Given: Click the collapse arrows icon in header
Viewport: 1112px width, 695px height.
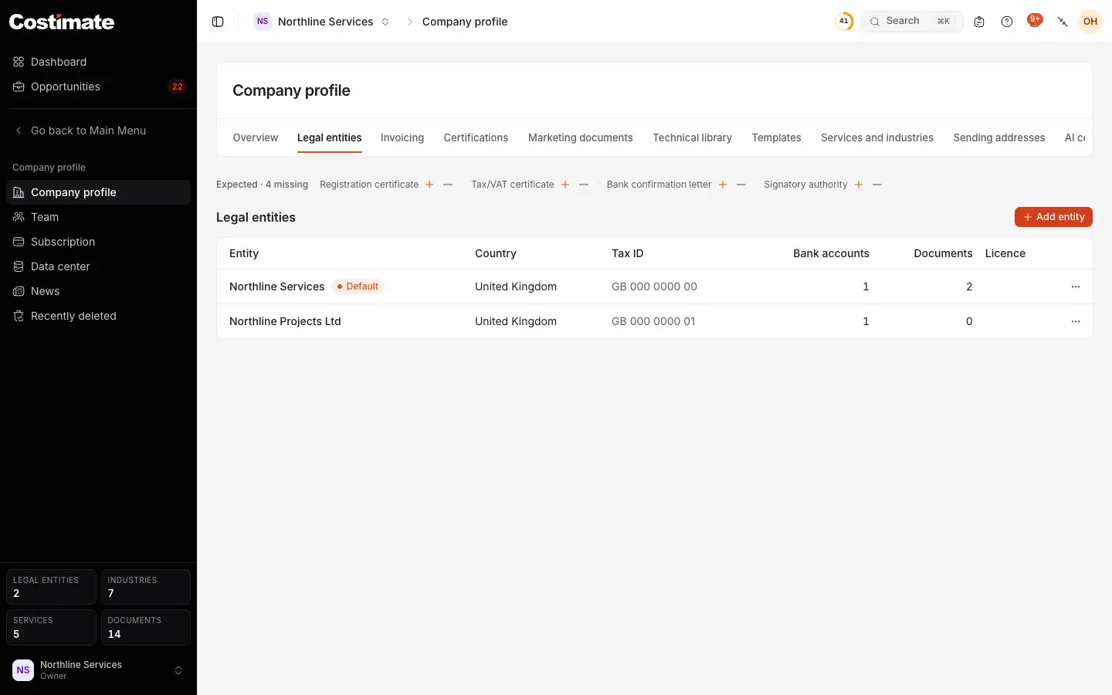Looking at the screenshot, I should [x=1063, y=22].
